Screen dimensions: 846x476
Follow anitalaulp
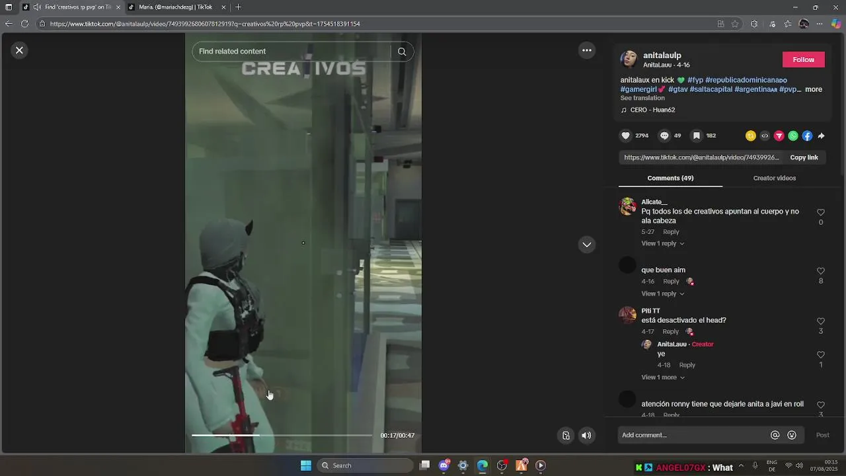pos(804,59)
